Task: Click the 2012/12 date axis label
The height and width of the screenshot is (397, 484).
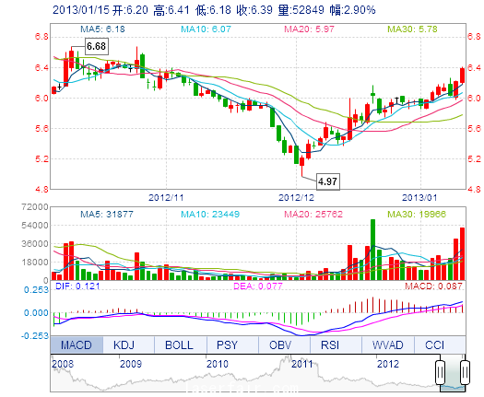Action: pyautogui.click(x=296, y=197)
